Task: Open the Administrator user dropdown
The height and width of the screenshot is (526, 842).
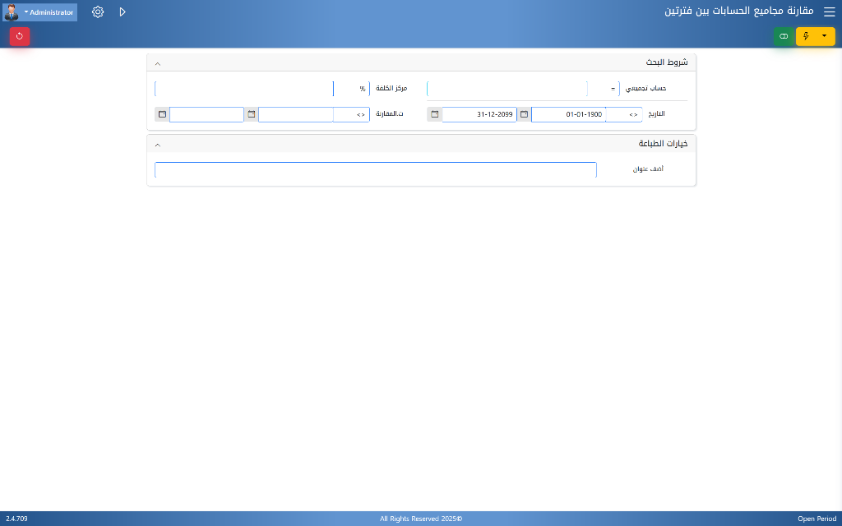Action: [x=49, y=12]
